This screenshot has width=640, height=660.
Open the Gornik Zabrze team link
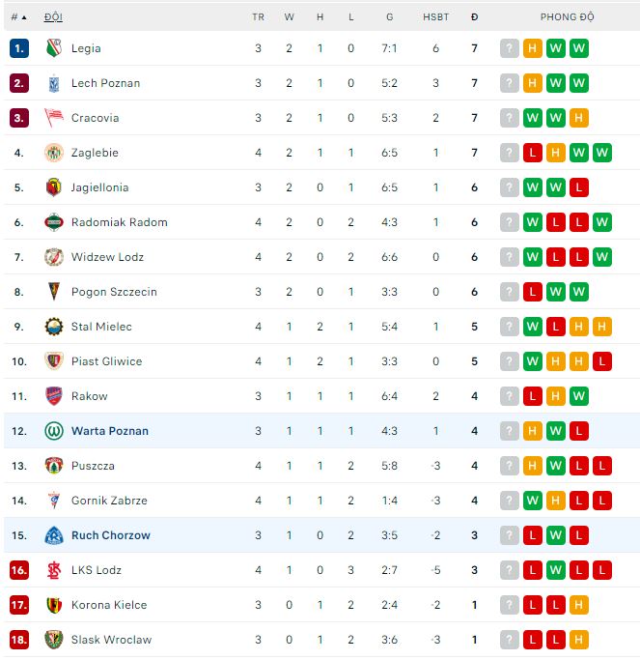(109, 501)
